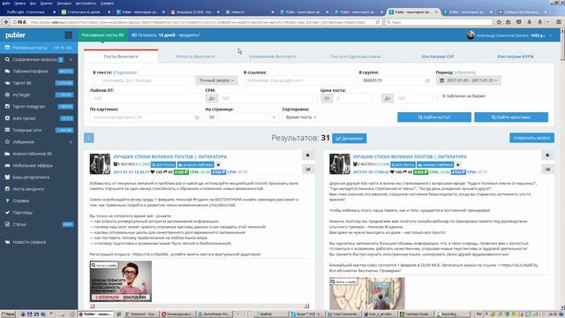Focus the Лайков ОТ input
The width and height of the screenshot is (565, 318).
[x=146, y=98]
